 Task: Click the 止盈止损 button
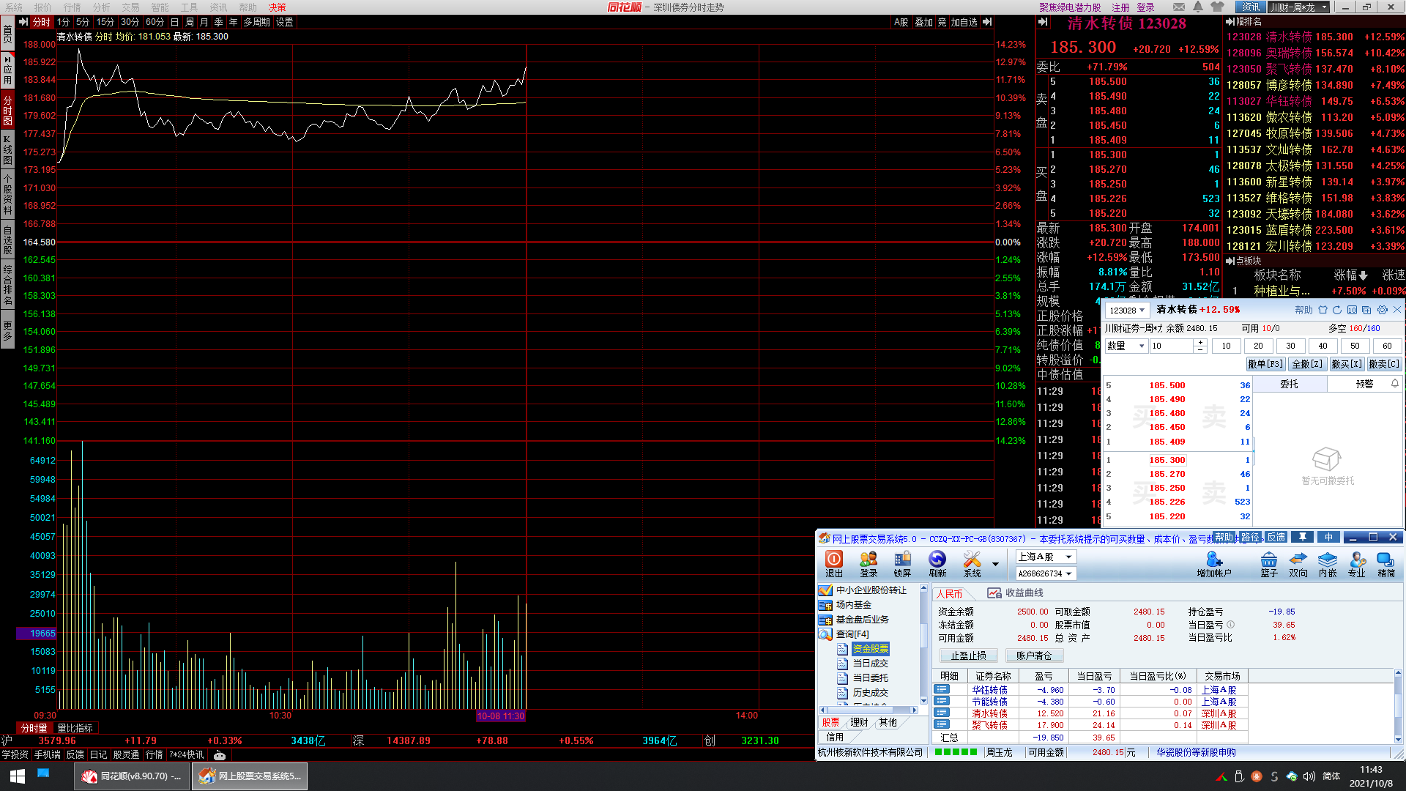click(968, 656)
